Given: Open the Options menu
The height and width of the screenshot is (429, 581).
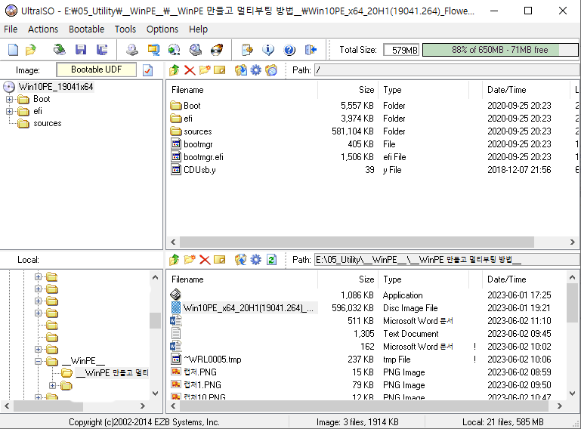Looking at the screenshot, I should 162,29.
